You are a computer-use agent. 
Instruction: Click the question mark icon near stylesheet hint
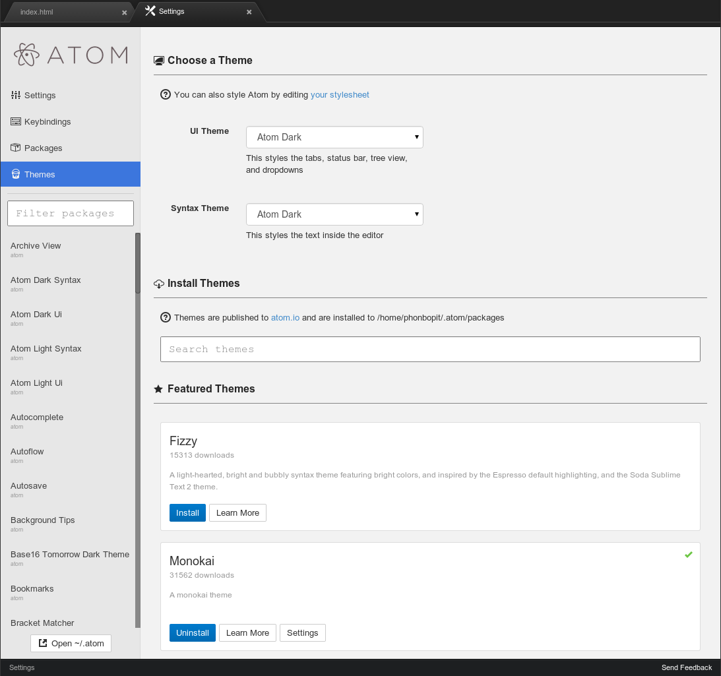[x=166, y=94]
